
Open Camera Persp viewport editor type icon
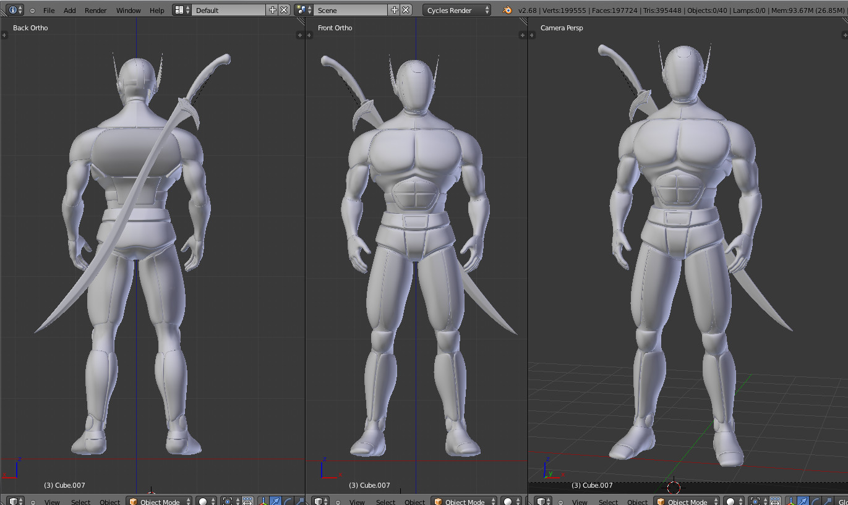tap(543, 501)
